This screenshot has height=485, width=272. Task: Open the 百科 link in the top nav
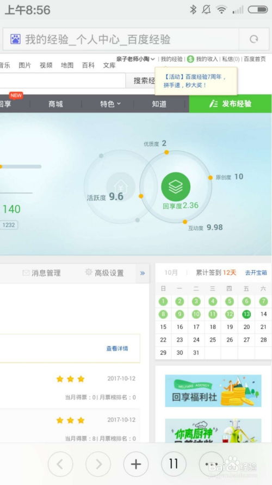[x=88, y=65]
